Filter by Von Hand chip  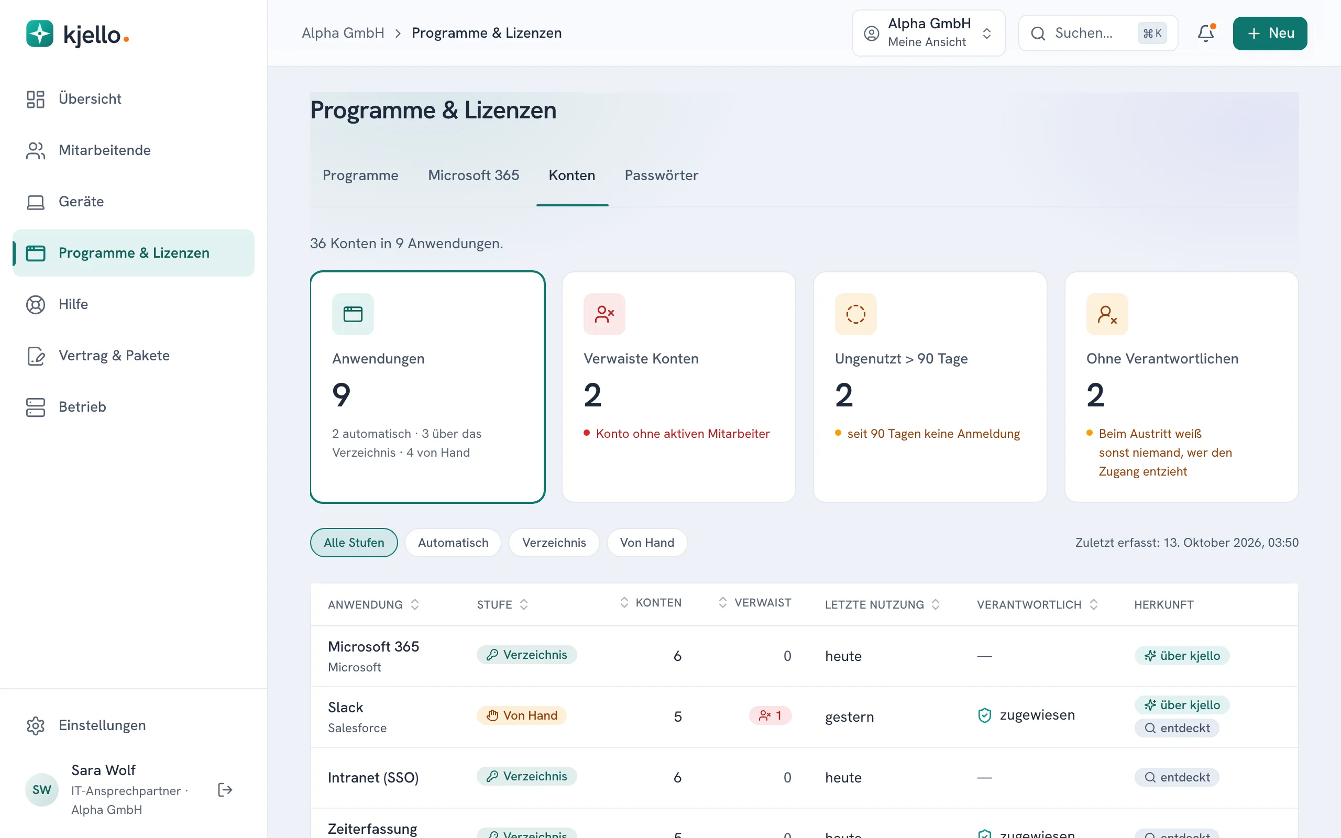tap(647, 543)
